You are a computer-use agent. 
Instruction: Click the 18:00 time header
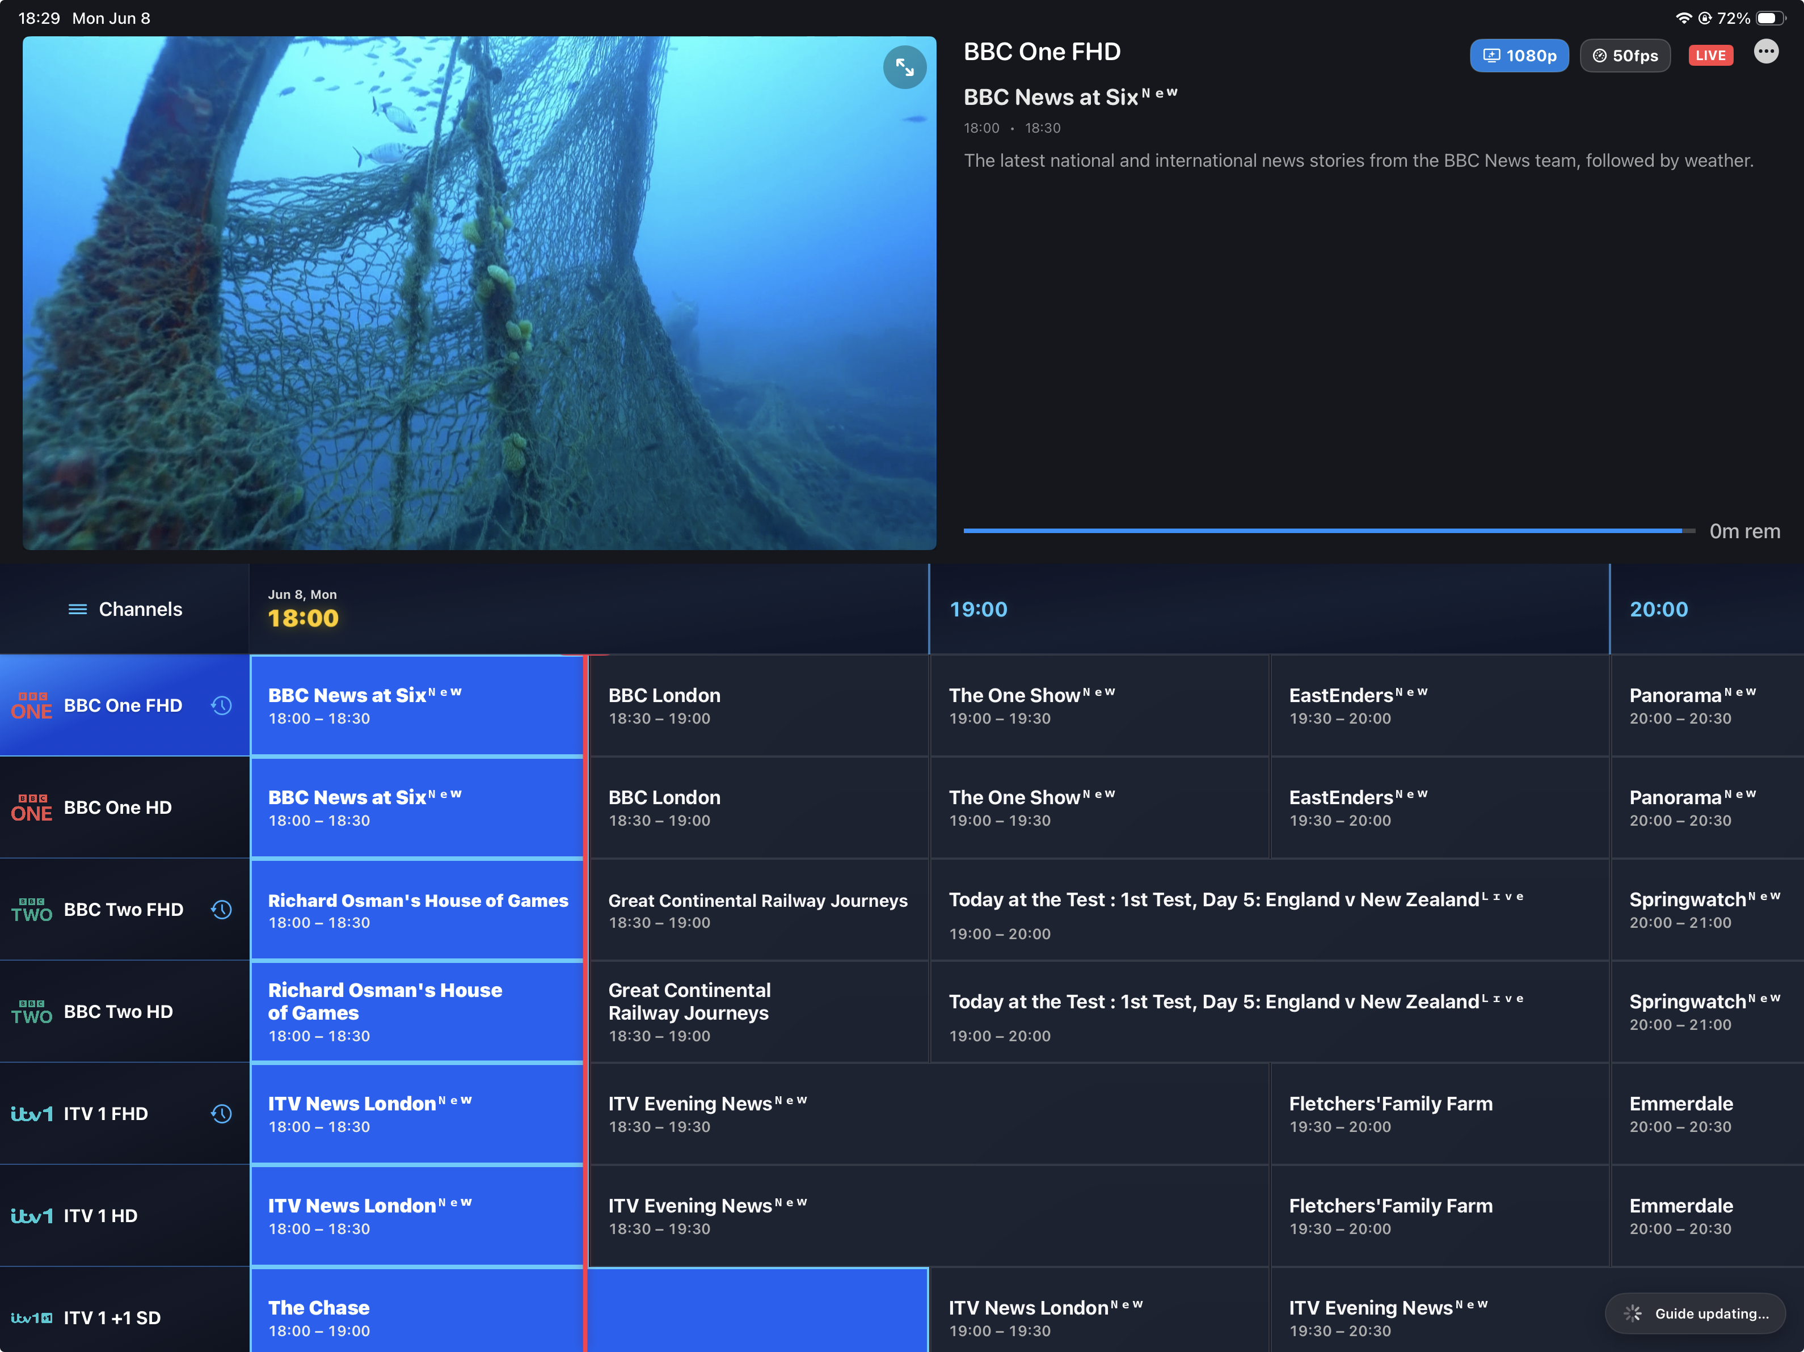tap(302, 618)
